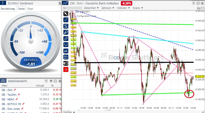Screen dimensions: 205x113
Task: Open the Indikator dropdown
Action: point(124,8)
